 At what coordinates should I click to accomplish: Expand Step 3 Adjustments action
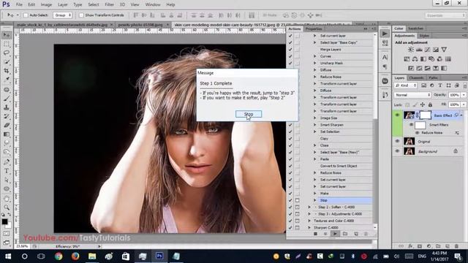click(309, 214)
